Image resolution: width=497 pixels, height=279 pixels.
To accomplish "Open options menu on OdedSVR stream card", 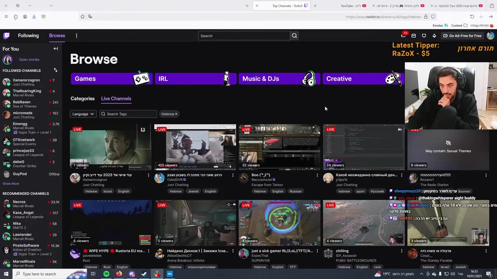I will point(233,175).
